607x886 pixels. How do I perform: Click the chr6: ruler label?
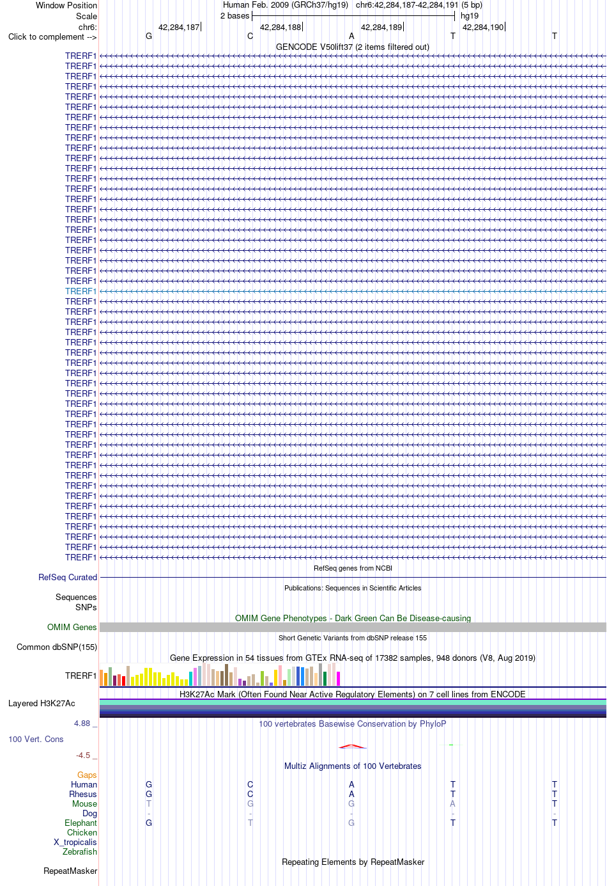(x=88, y=27)
